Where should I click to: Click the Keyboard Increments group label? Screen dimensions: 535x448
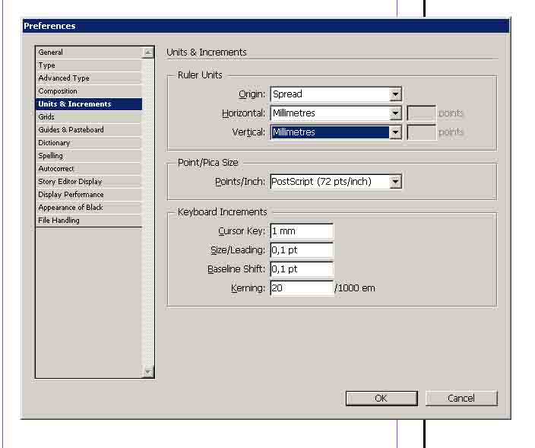pyautogui.click(x=222, y=212)
